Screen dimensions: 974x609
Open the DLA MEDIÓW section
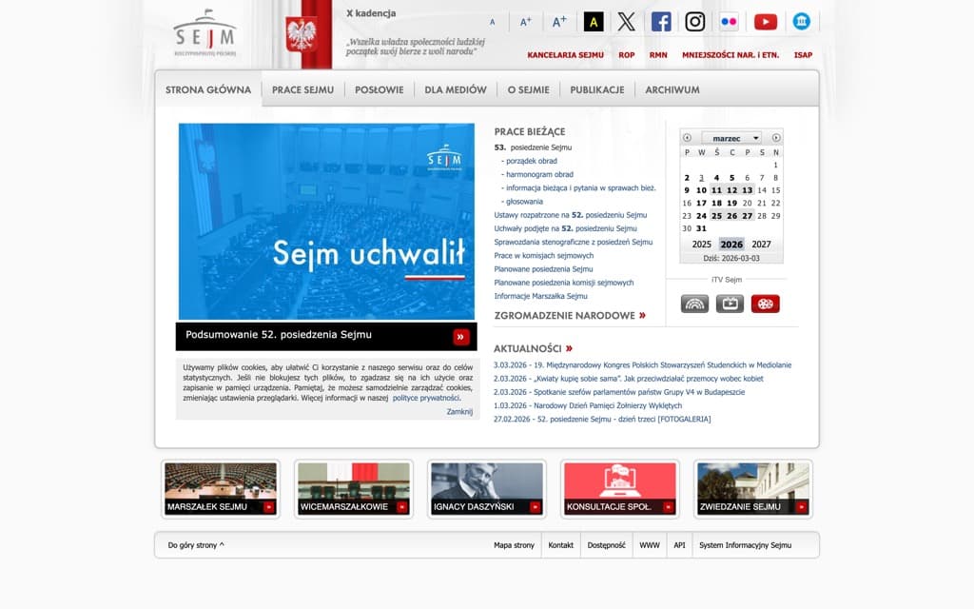[x=457, y=88]
